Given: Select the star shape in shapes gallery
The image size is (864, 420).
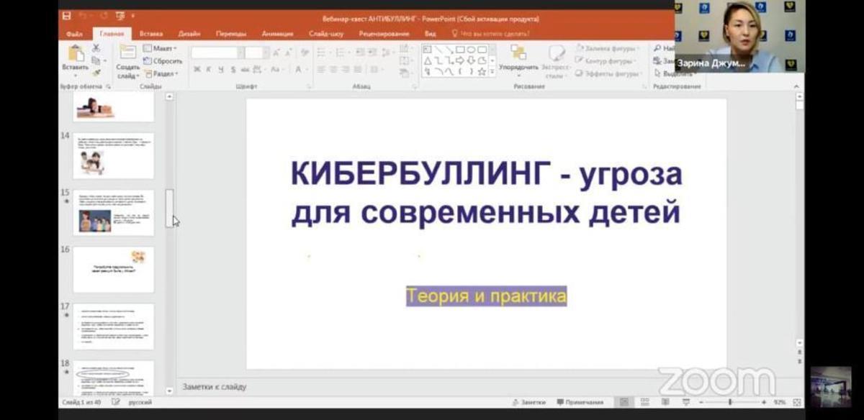Looking at the screenshot, I should coord(482,72).
